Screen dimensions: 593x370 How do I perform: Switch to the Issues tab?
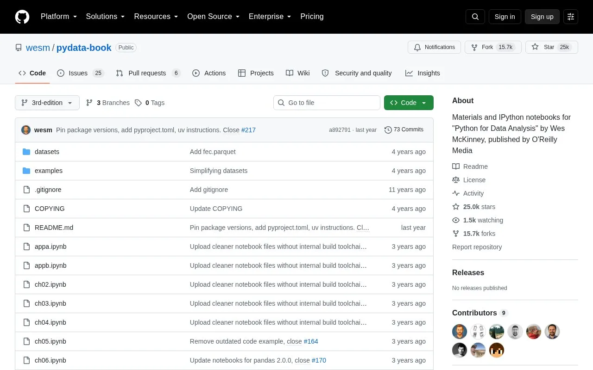click(81, 73)
